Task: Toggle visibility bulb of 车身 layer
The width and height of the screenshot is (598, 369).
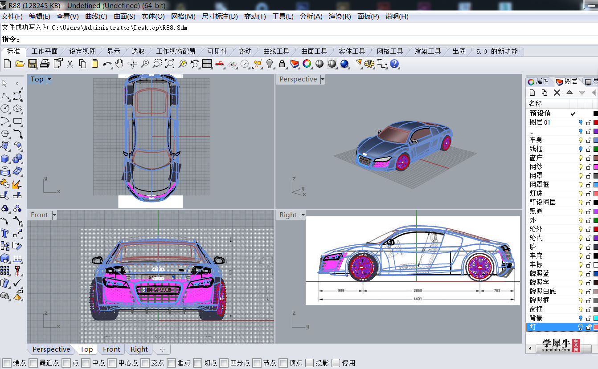Action: [x=581, y=140]
